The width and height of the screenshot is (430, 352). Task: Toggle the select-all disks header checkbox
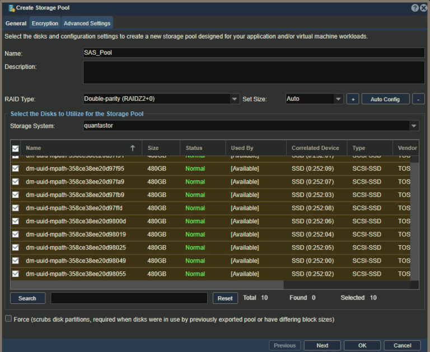pyautogui.click(x=15, y=148)
